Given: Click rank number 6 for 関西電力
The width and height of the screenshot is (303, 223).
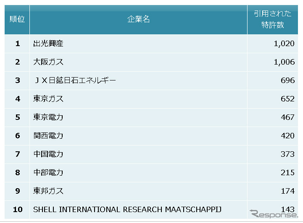Looking at the screenshot, I should (x=18, y=136).
